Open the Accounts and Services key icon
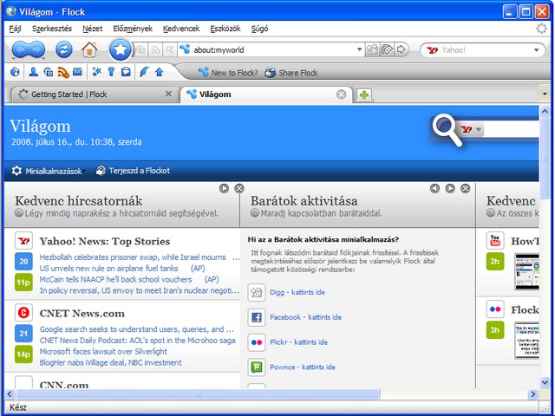Viewport: 555px width, 416px height. (111, 72)
